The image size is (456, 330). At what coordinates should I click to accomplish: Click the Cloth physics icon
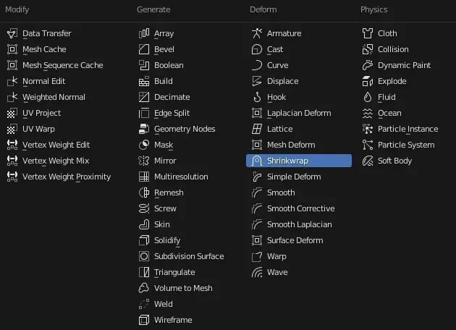point(368,33)
